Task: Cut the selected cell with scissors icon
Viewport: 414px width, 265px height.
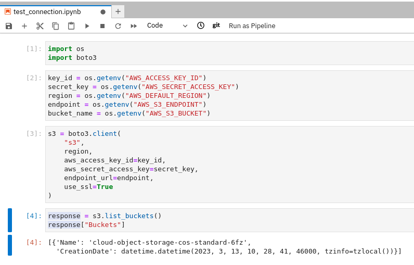Action: [40, 26]
